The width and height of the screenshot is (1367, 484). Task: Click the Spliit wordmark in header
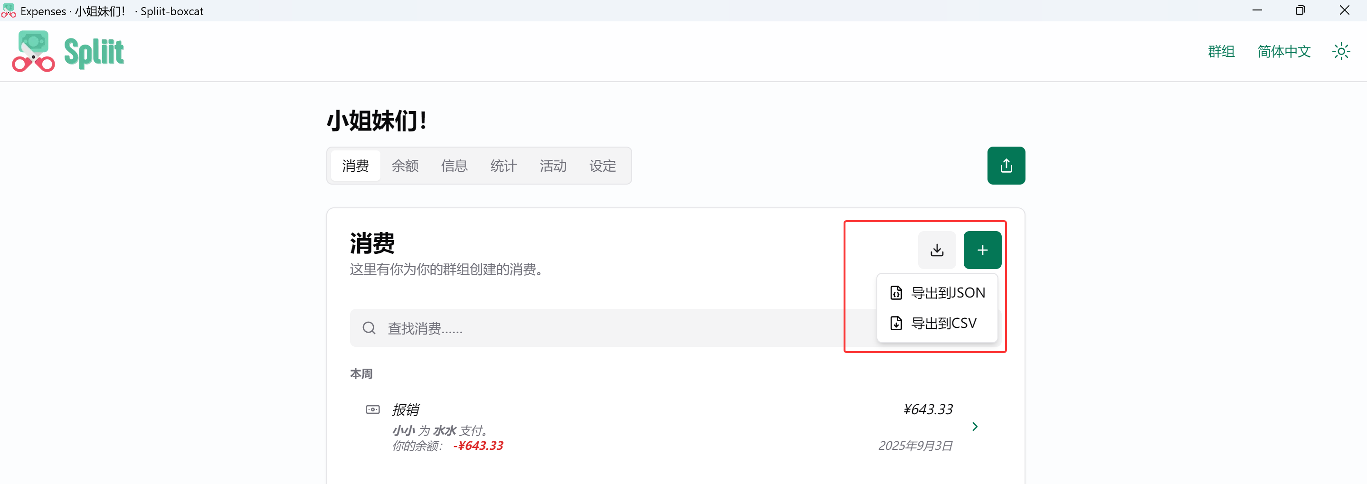coord(94,53)
